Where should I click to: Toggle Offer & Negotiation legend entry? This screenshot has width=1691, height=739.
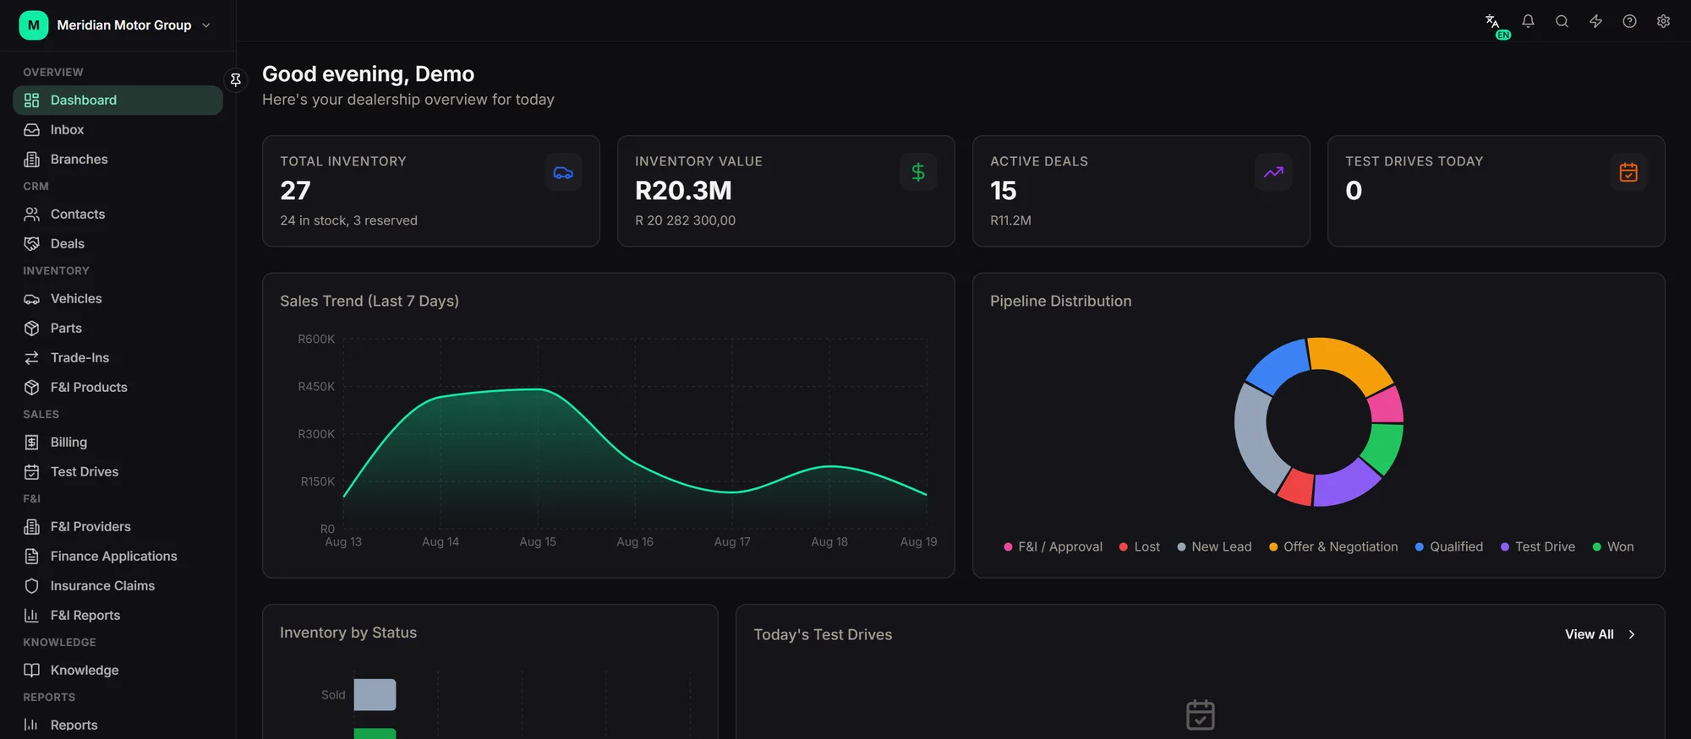pos(1333,546)
